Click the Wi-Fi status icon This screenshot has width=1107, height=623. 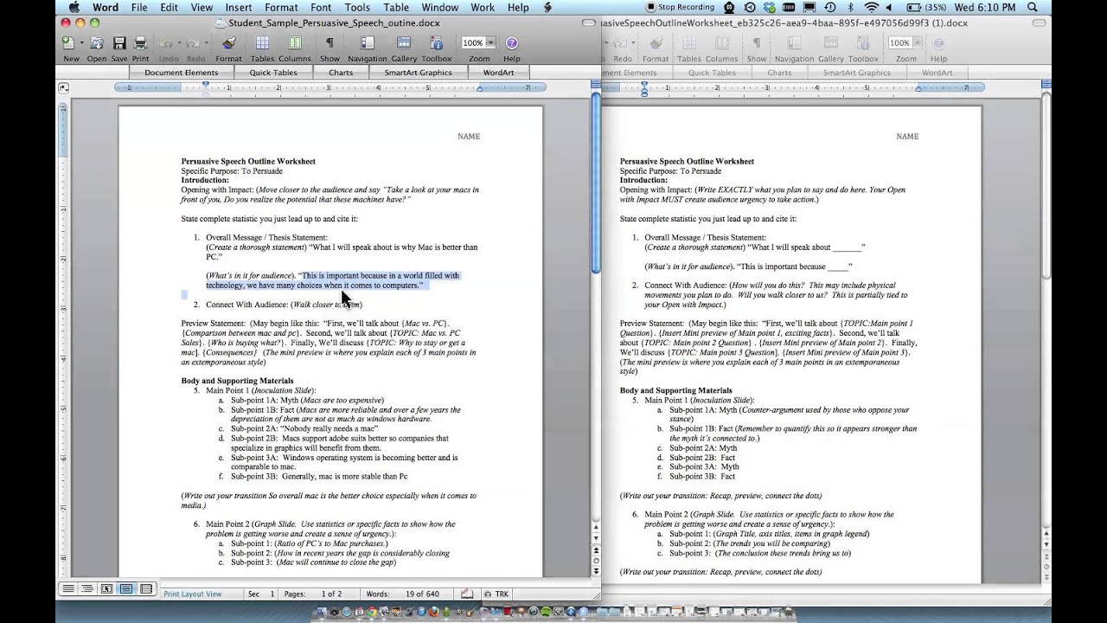[x=871, y=8]
